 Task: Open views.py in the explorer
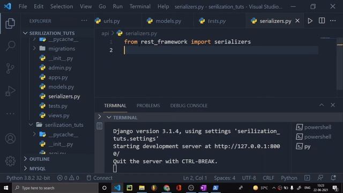[x=58, y=115]
